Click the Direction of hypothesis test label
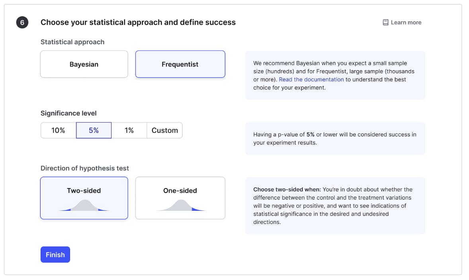 pos(85,168)
